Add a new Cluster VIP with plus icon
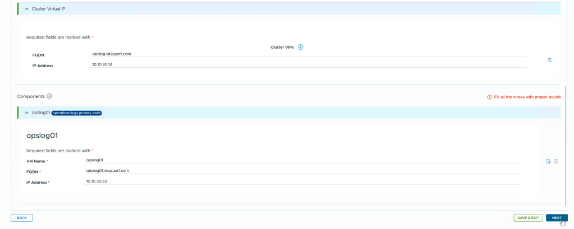 click(x=300, y=47)
